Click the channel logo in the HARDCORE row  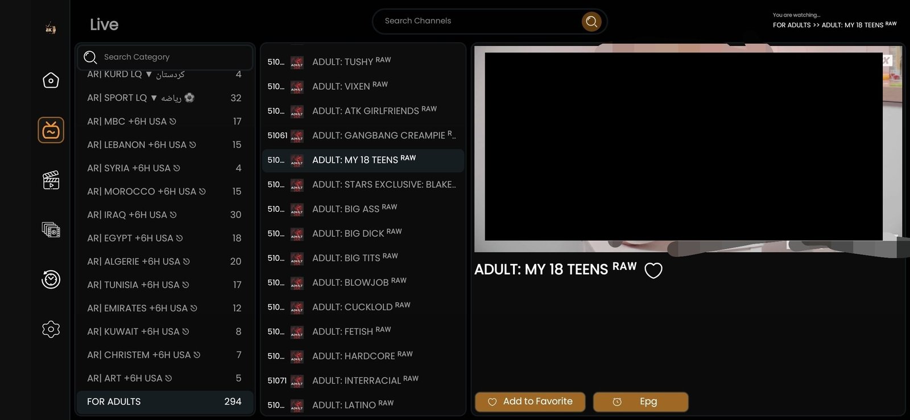pos(297,356)
